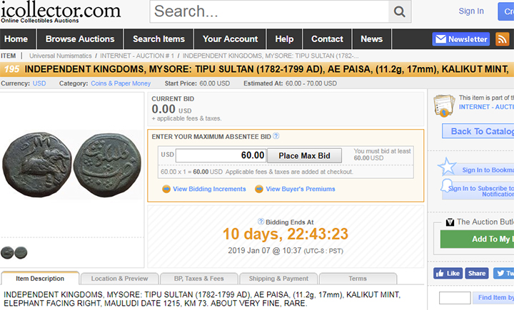Click the bookmark star icon

pos(447,166)
